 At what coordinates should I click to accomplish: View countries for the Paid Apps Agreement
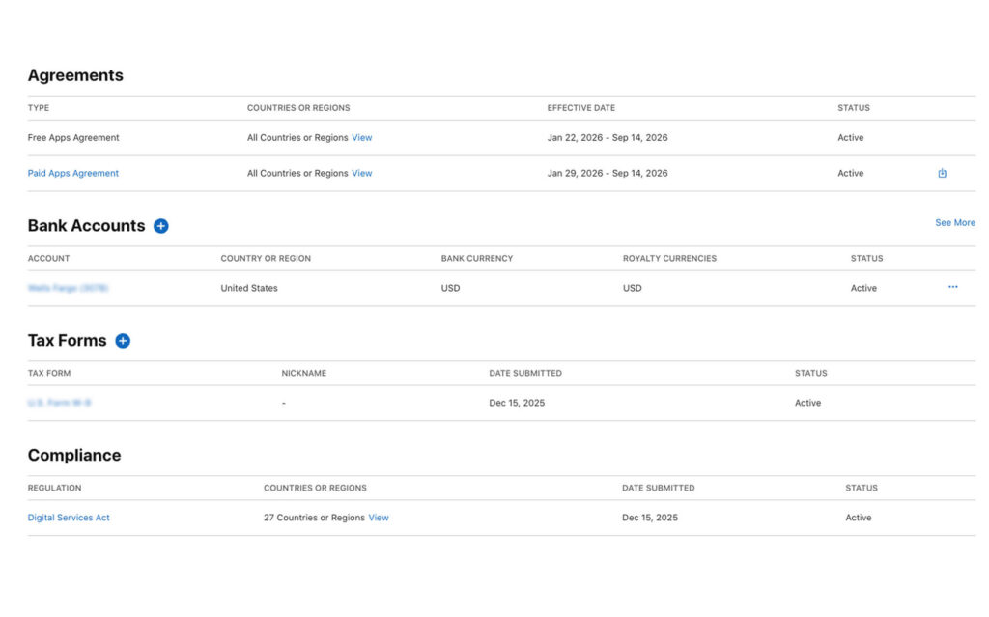pos(361,173)
